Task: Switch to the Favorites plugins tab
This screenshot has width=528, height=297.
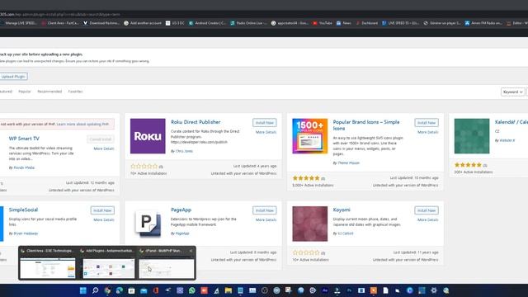Action: pos(75,92)
